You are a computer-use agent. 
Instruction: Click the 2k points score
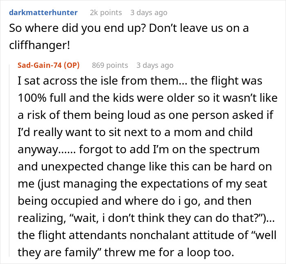point(105,13)
